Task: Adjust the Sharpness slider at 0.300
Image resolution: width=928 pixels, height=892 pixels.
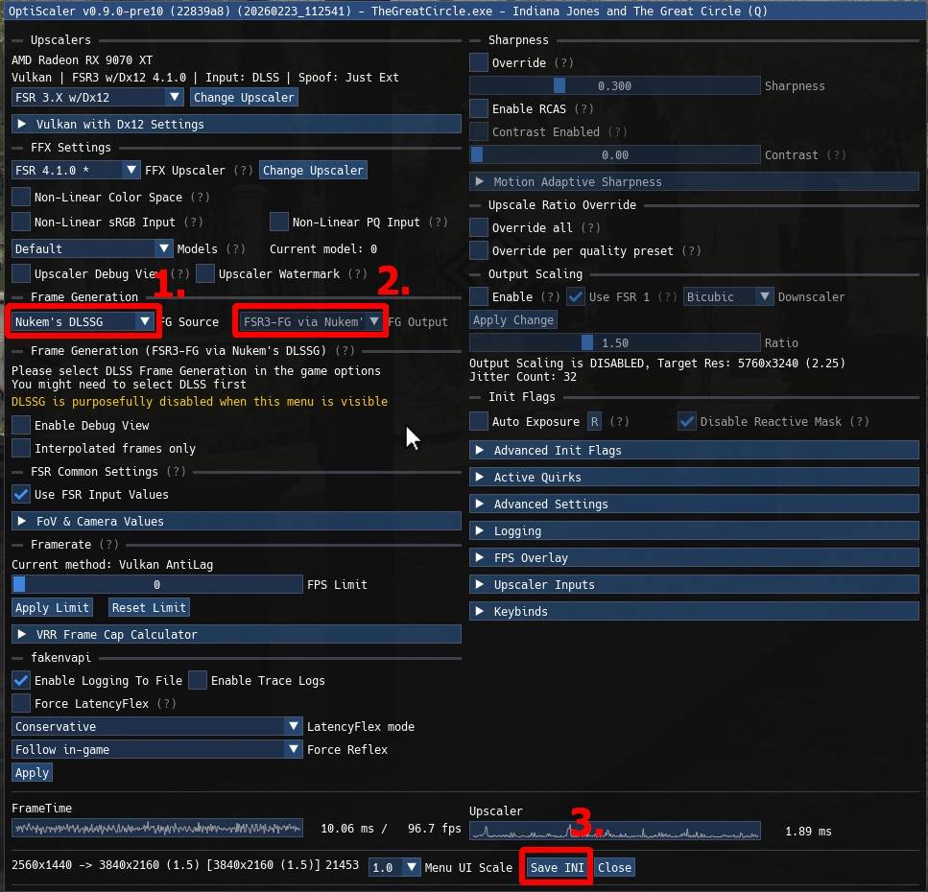Action: [615, 85]
